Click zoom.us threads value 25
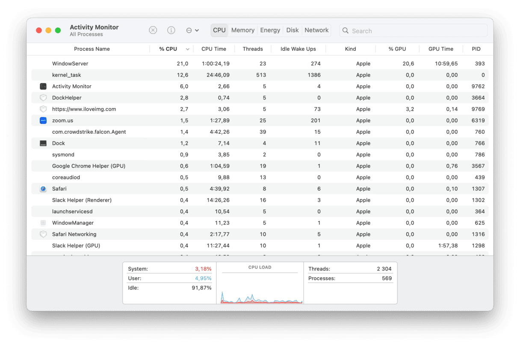Viewport: 520px width, 346px height. (x=263, y=120)
